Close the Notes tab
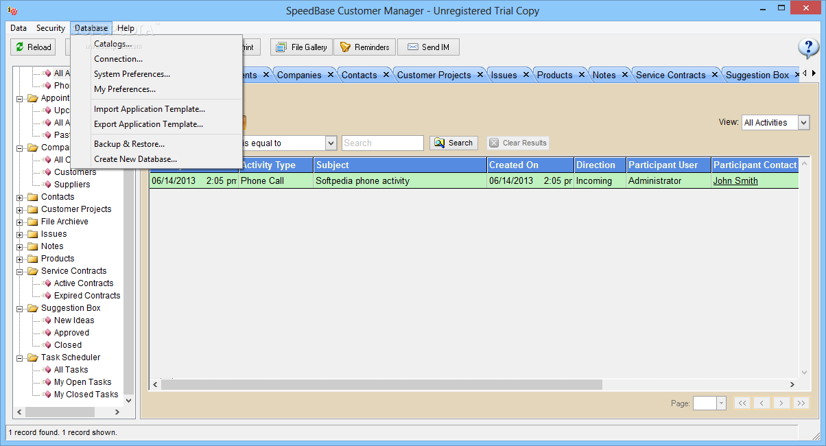 [x=625, y=74]
